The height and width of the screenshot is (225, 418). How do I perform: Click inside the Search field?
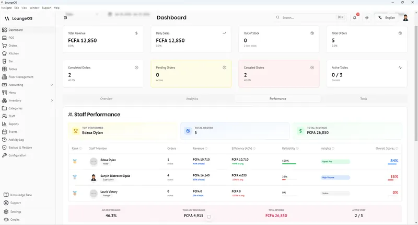310,18
